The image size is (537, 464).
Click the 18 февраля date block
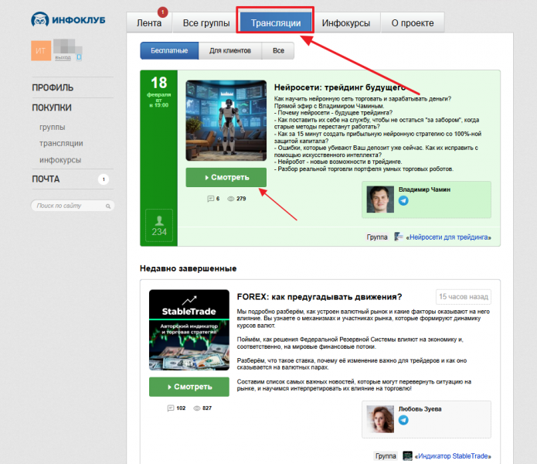159,91
